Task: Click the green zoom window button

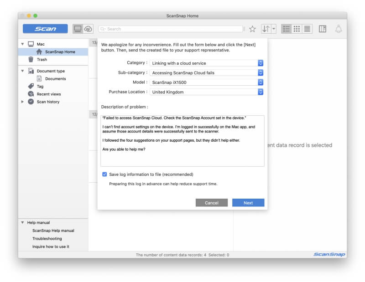Action: 36,15
